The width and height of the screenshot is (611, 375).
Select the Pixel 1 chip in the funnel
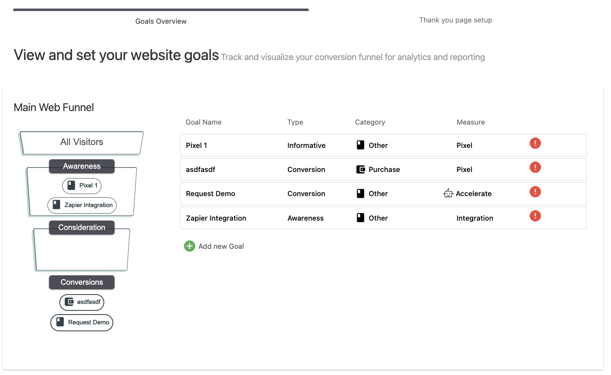(x=82, y=185)
